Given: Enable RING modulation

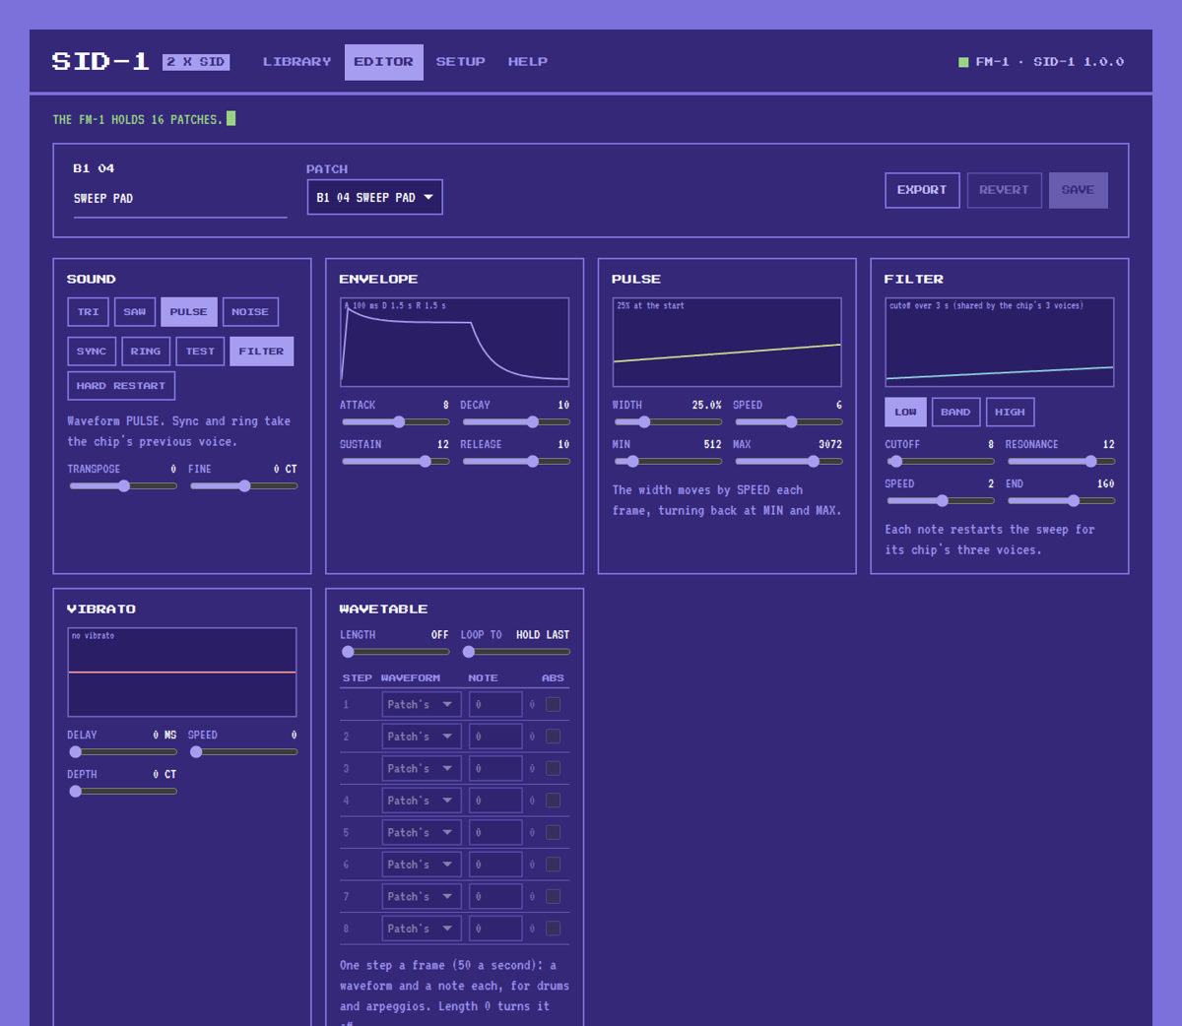Looking at the screenshot, I should (146, 352).
